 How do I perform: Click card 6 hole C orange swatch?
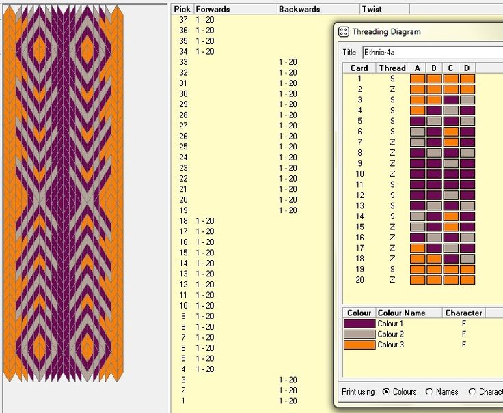coord(450,132)
